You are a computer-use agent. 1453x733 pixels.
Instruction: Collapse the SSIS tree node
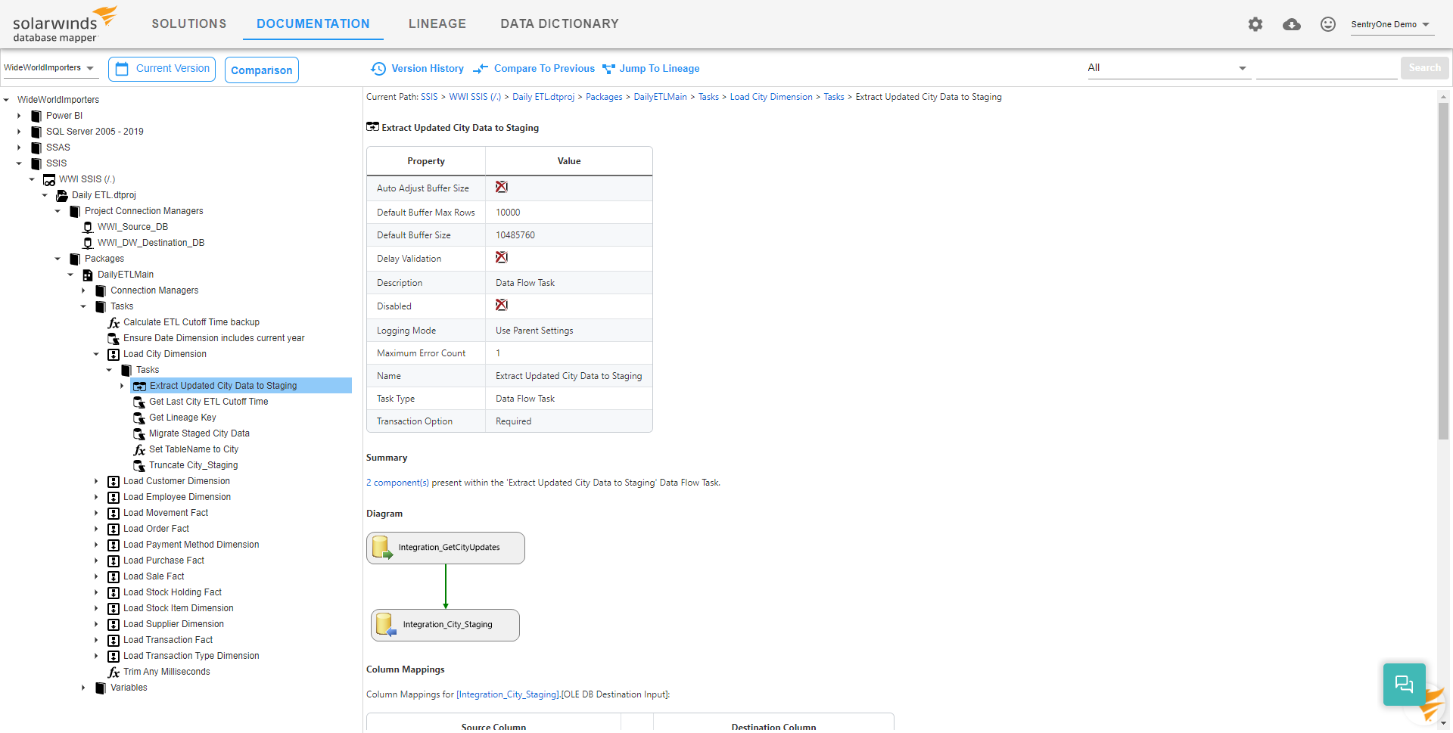click(19, 163)
